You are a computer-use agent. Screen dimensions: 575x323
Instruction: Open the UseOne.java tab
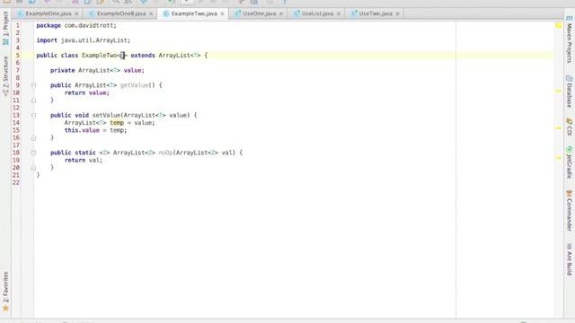[x=259, y=13]
